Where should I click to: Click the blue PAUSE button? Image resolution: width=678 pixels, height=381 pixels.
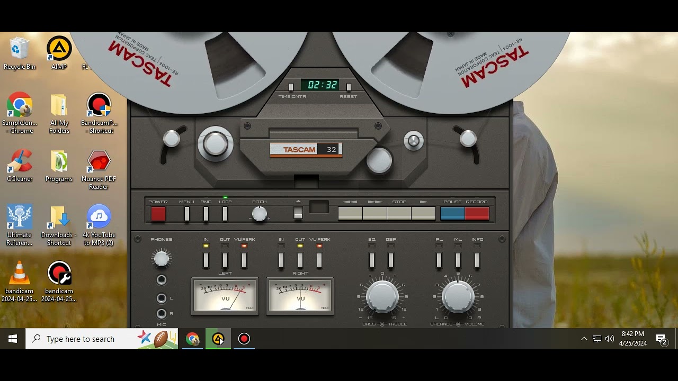(452, 213)
